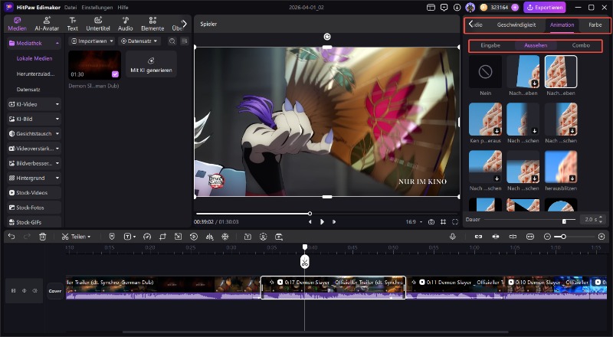Click the timeline zoom slider handle
This screenshot has width=613, height=337.
click(563, 237)
